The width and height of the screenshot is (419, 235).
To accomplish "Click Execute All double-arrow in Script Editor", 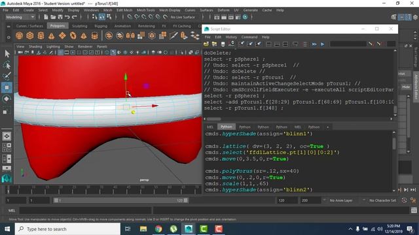I will click(314, 44).
